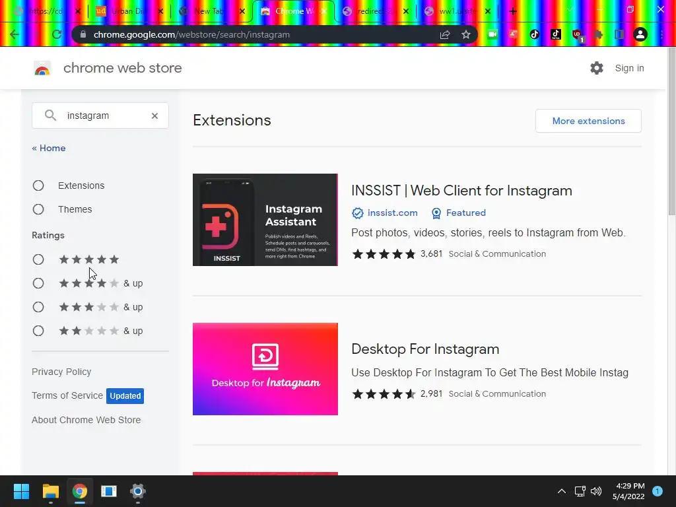Viewport: 676px width, 507px height.
Task: Click the address bar URL
Action: [191, 34]
